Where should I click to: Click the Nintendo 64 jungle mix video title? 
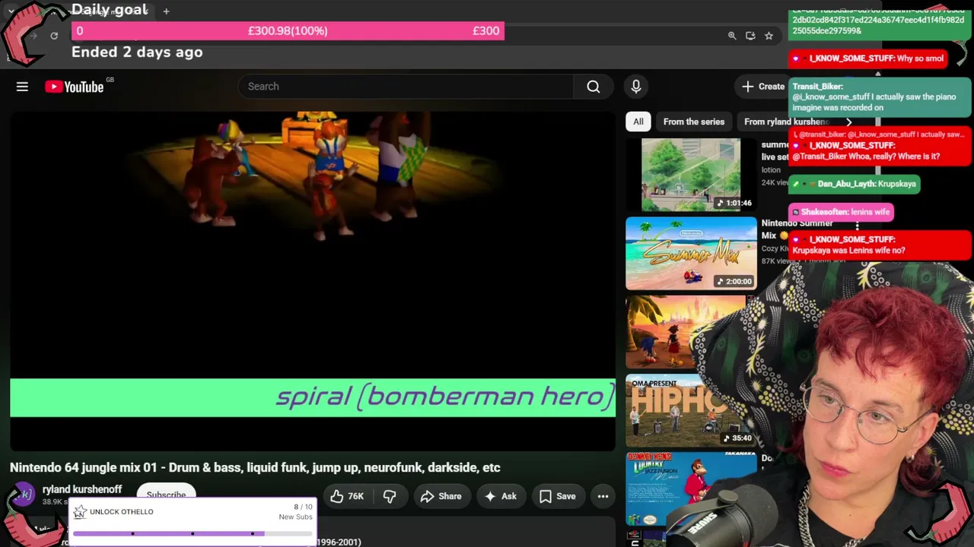coord(255,468)
